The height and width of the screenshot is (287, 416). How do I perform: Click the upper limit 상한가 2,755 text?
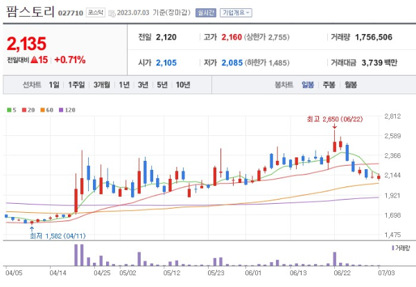coord(267,37)
